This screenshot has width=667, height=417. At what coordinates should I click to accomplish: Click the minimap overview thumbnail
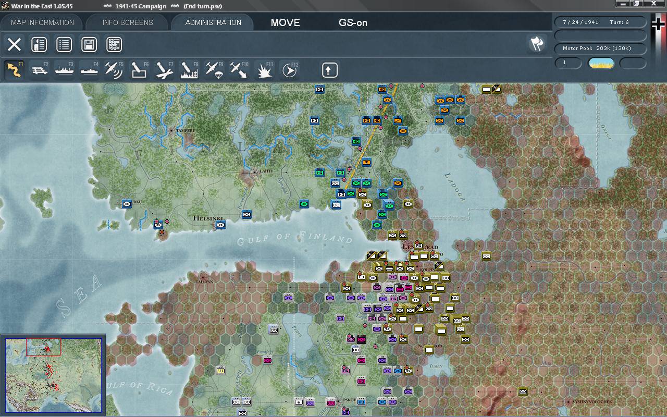point(54,375)
